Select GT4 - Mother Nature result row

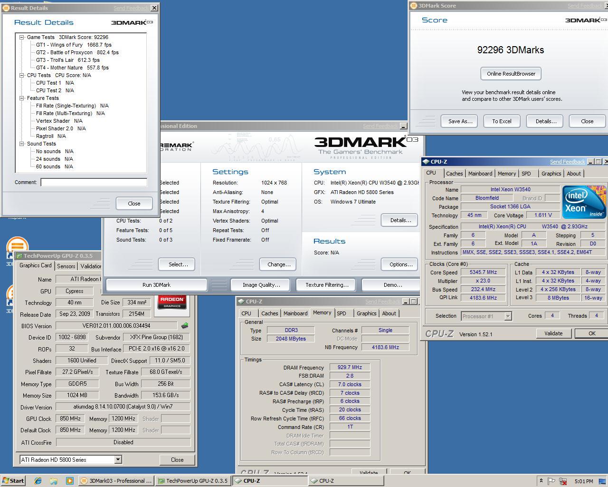[72, 68]
